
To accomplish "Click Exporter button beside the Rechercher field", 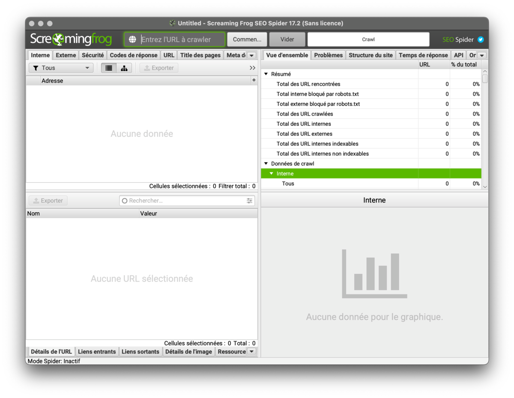I will click(x=48, y=201).
